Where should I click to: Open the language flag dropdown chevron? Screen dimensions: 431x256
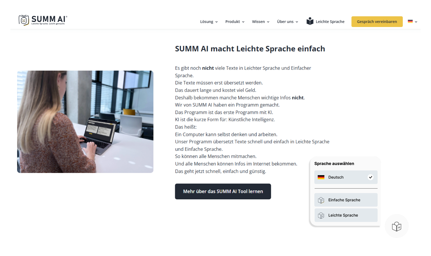(x=416, y=22)
